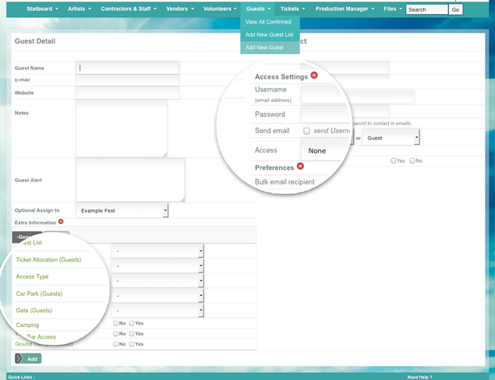Click the Need Help link
The height and width of the screenshot is (380, 495).
click(419, 376)
